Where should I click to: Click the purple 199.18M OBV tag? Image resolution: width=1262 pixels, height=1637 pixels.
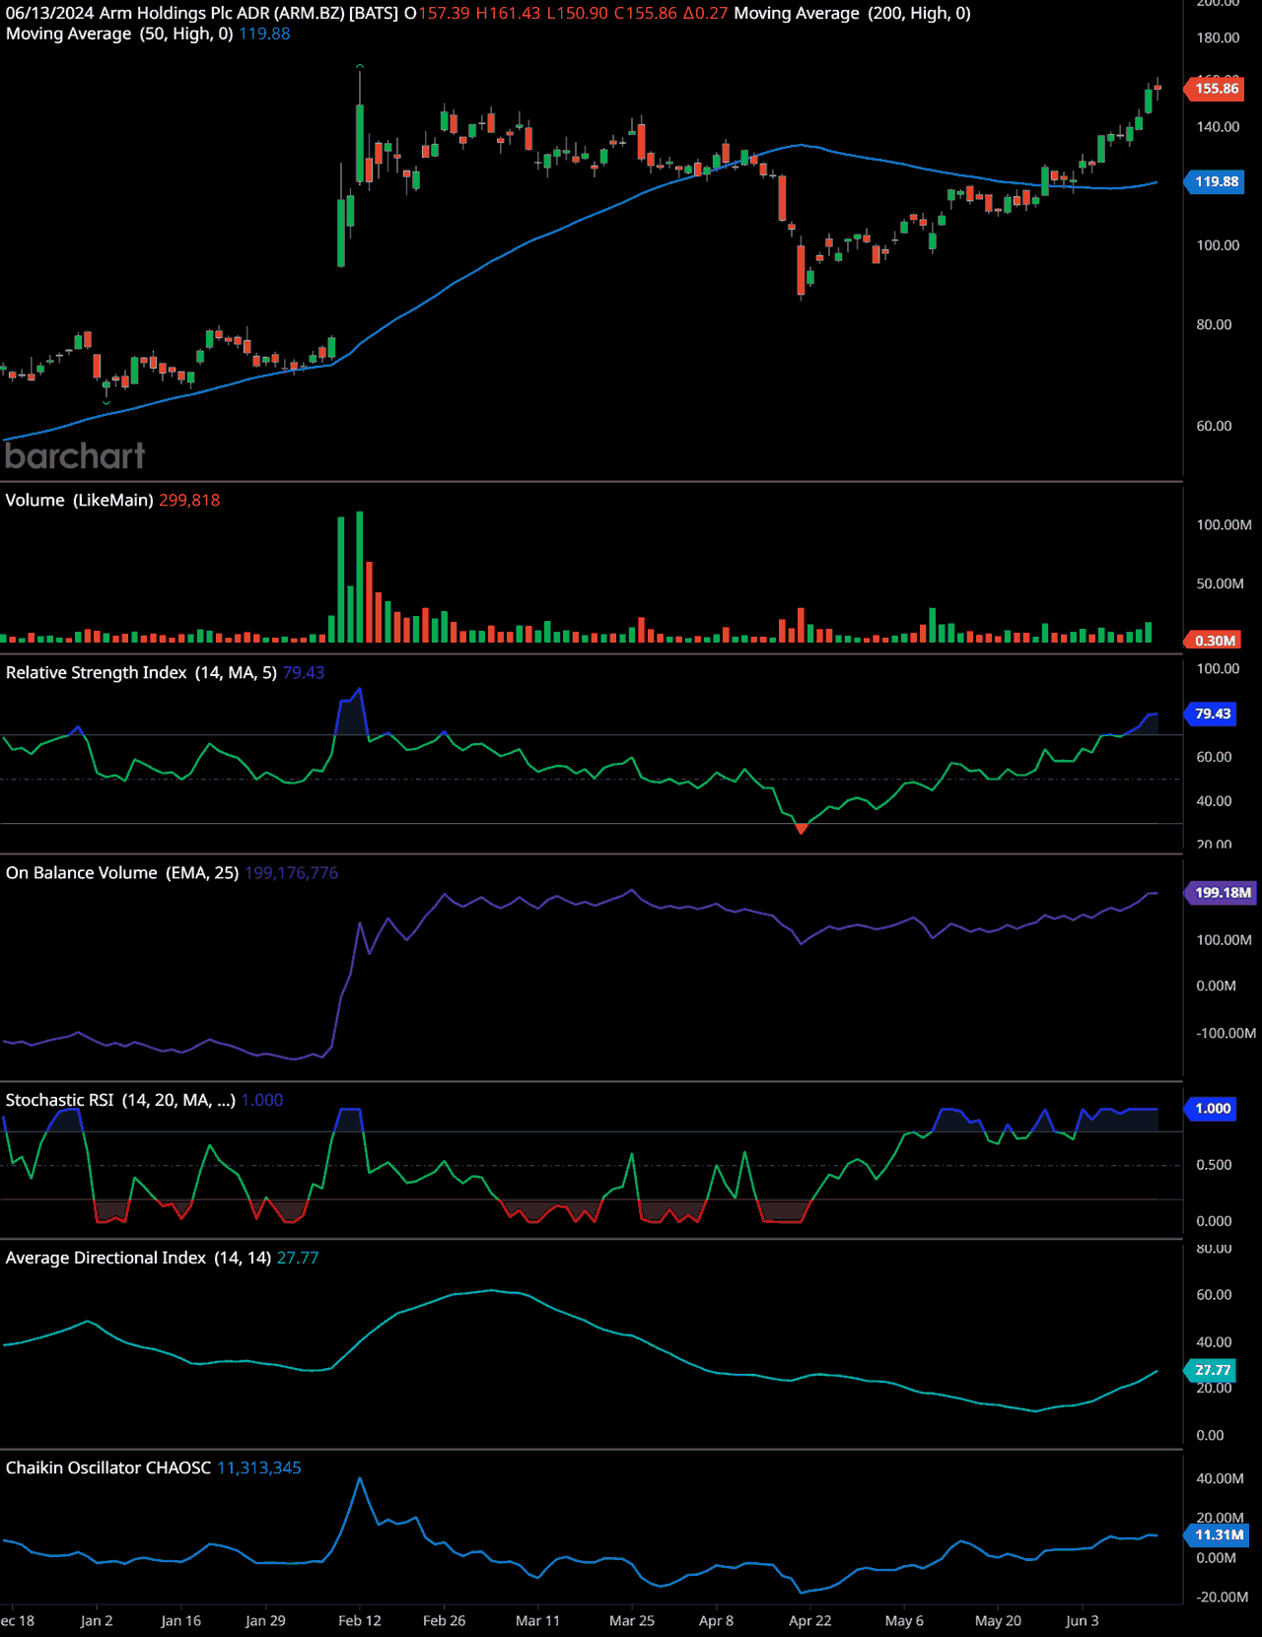tap(1221, 893)
